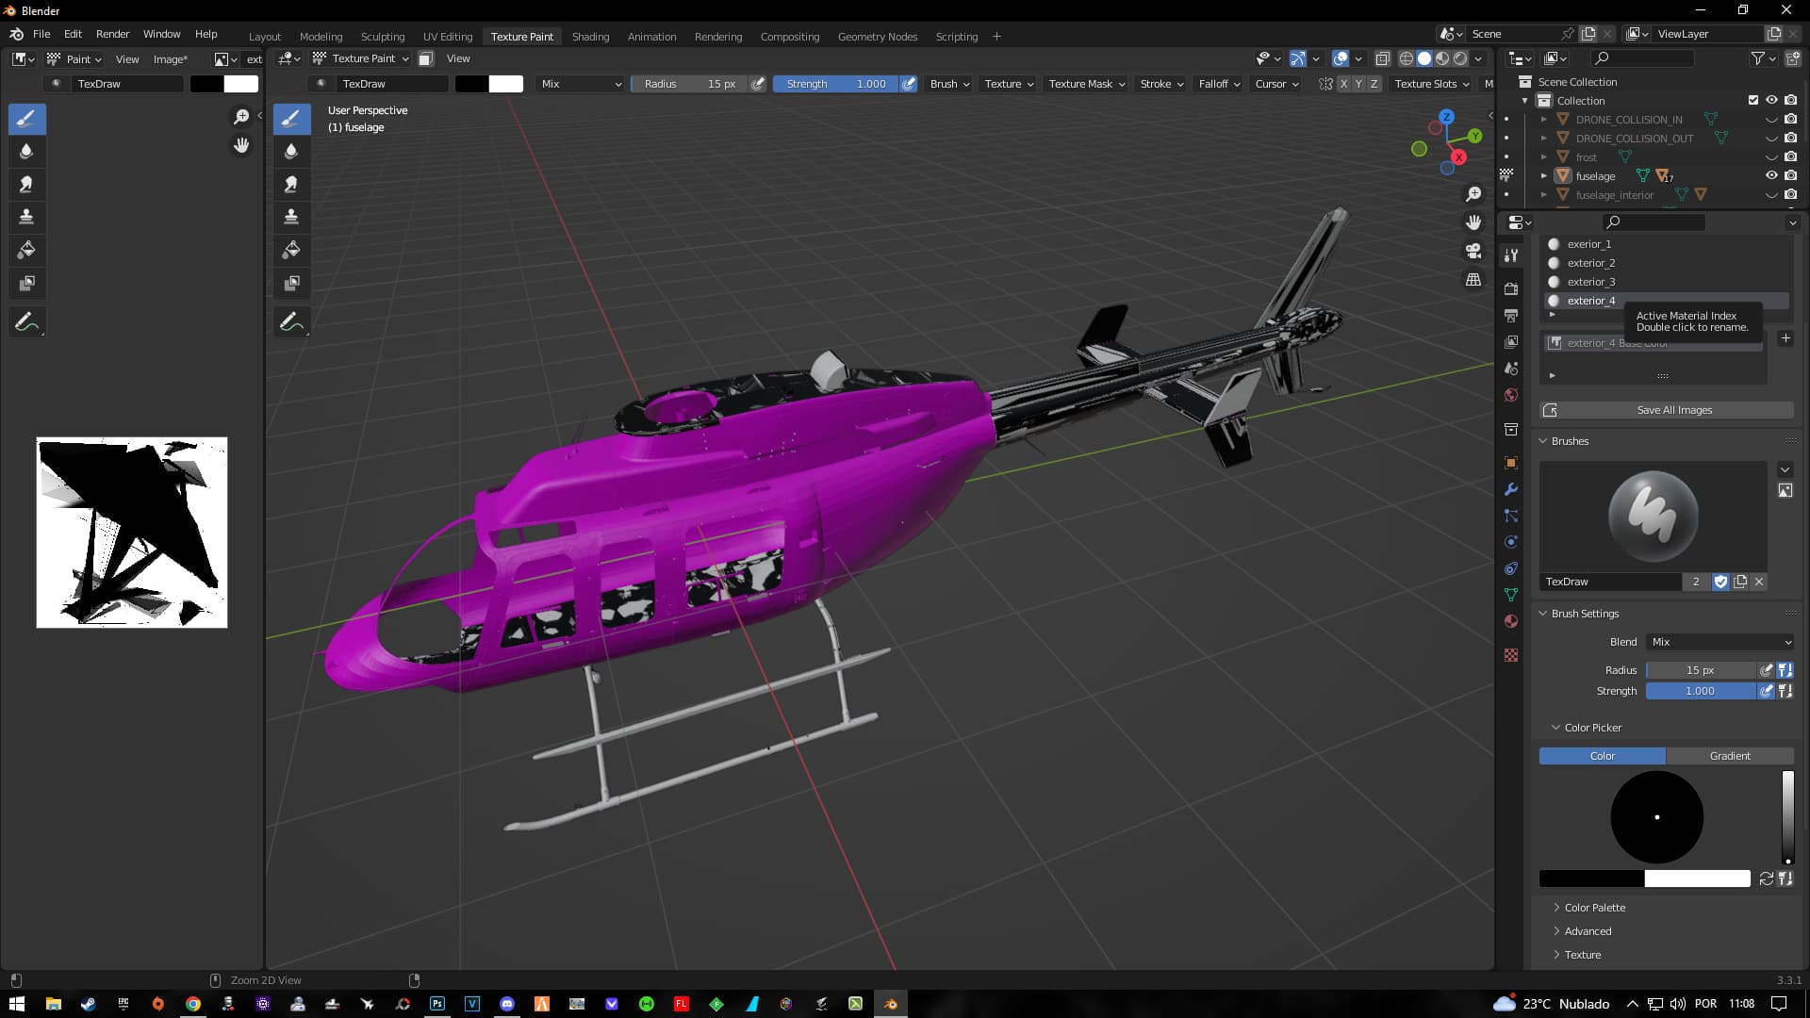Toggle Strength pressure sensitivity in header
This screenshot has width=1810, height=1018.
(x=909, y=84)
